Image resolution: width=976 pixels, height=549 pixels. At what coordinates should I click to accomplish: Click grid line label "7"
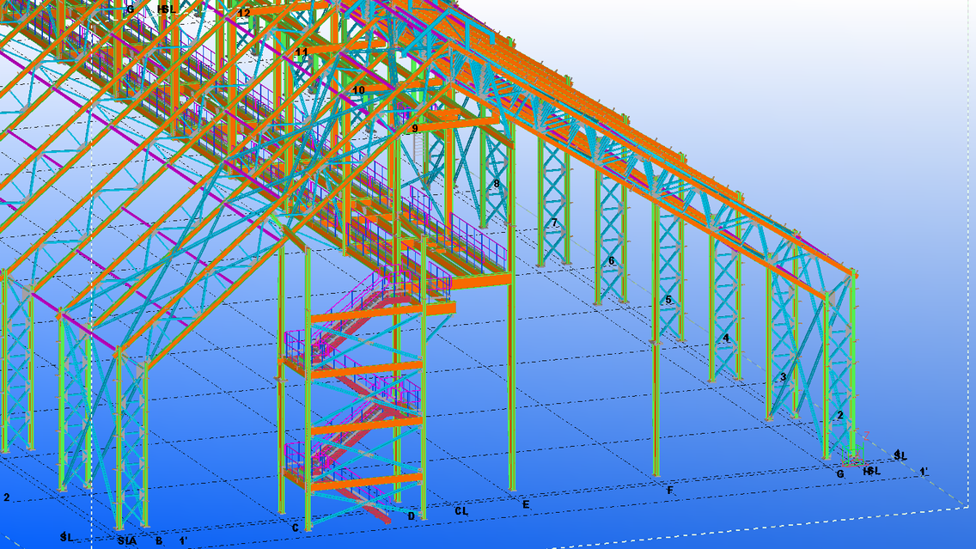pos(554,223)
